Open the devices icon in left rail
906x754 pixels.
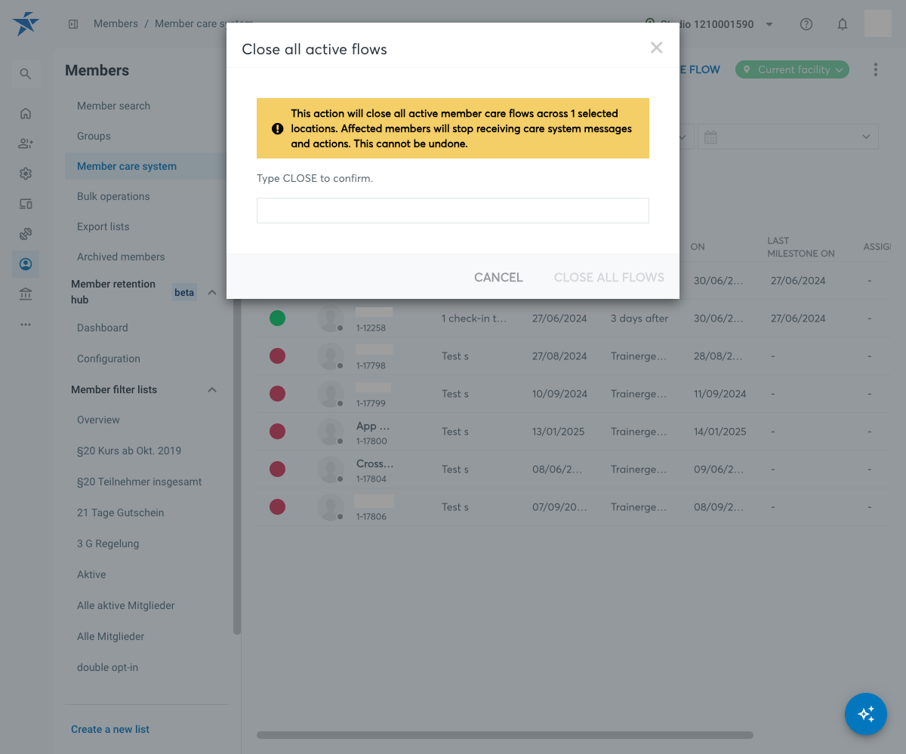tap(26, 204)
